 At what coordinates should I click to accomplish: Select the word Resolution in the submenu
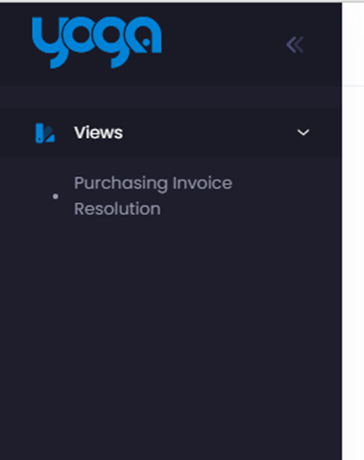[x=117, y=208]
